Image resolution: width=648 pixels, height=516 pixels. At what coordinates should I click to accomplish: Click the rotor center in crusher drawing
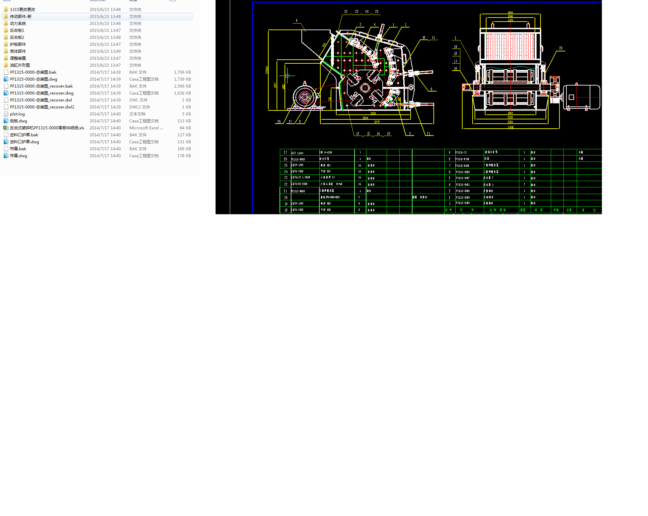pos(365,88)
